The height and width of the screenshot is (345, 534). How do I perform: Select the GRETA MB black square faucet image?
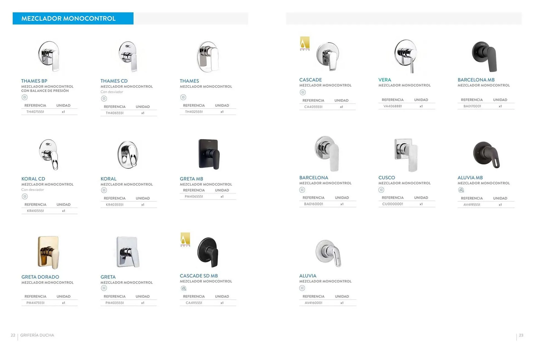(x=209, y=154)
